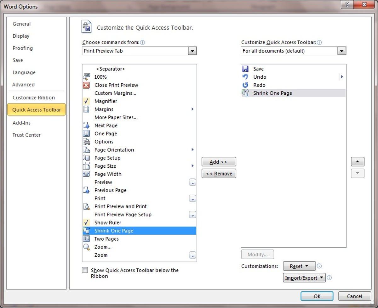
Task: Expand the Page Orientation submenu arrow
Action: tap(192, 150)
